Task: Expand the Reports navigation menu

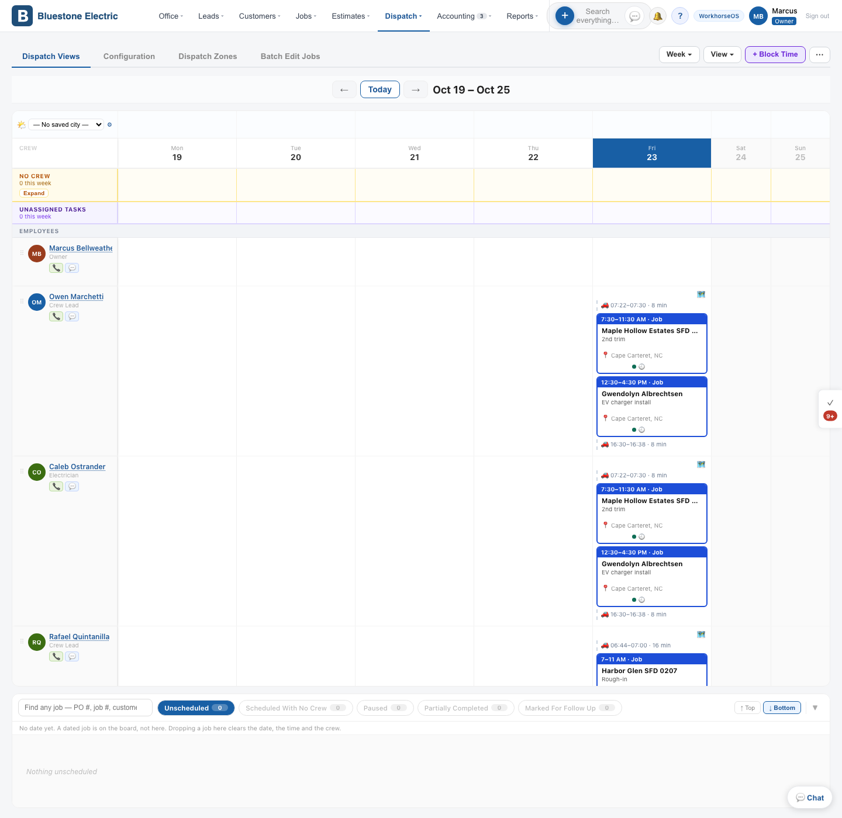Action: (x=522, y=16)
